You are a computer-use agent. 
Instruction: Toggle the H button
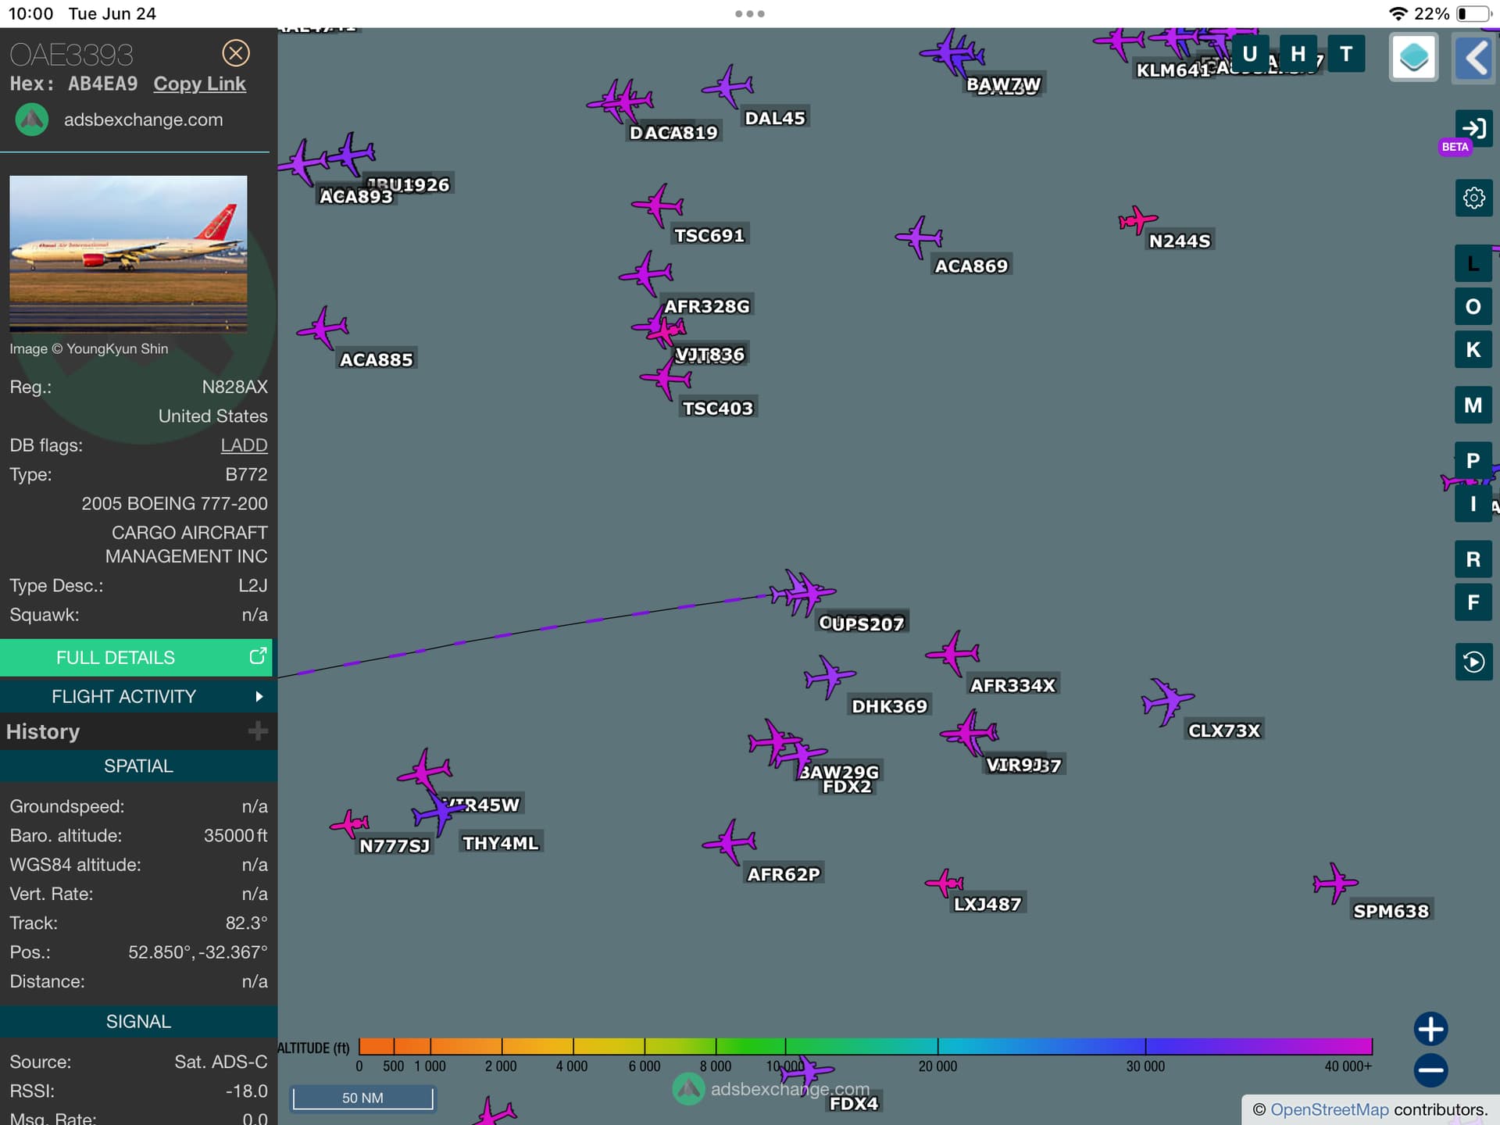point(1298,54)
